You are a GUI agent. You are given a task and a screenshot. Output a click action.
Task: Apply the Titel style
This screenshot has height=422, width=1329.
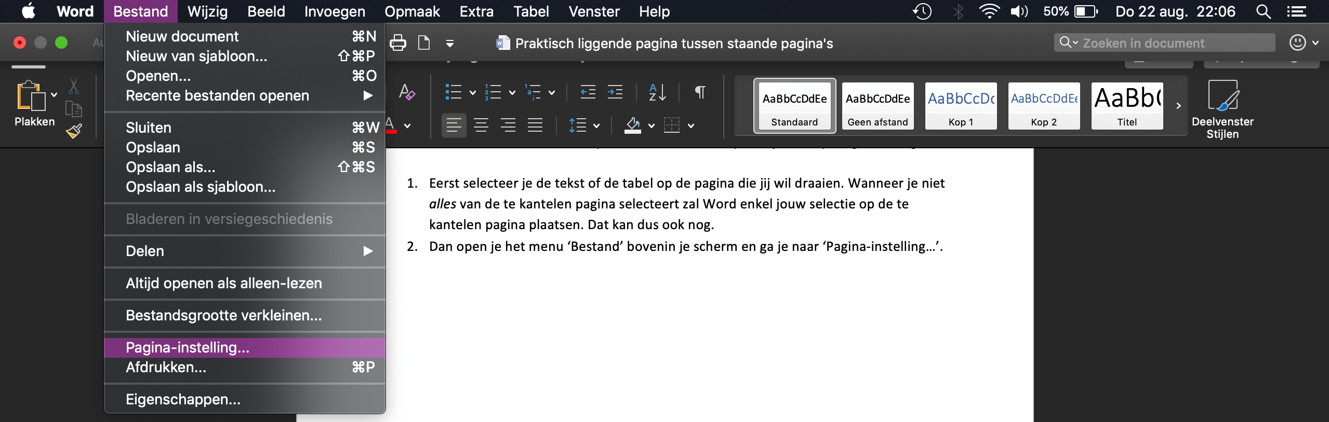pos(1127,106)
